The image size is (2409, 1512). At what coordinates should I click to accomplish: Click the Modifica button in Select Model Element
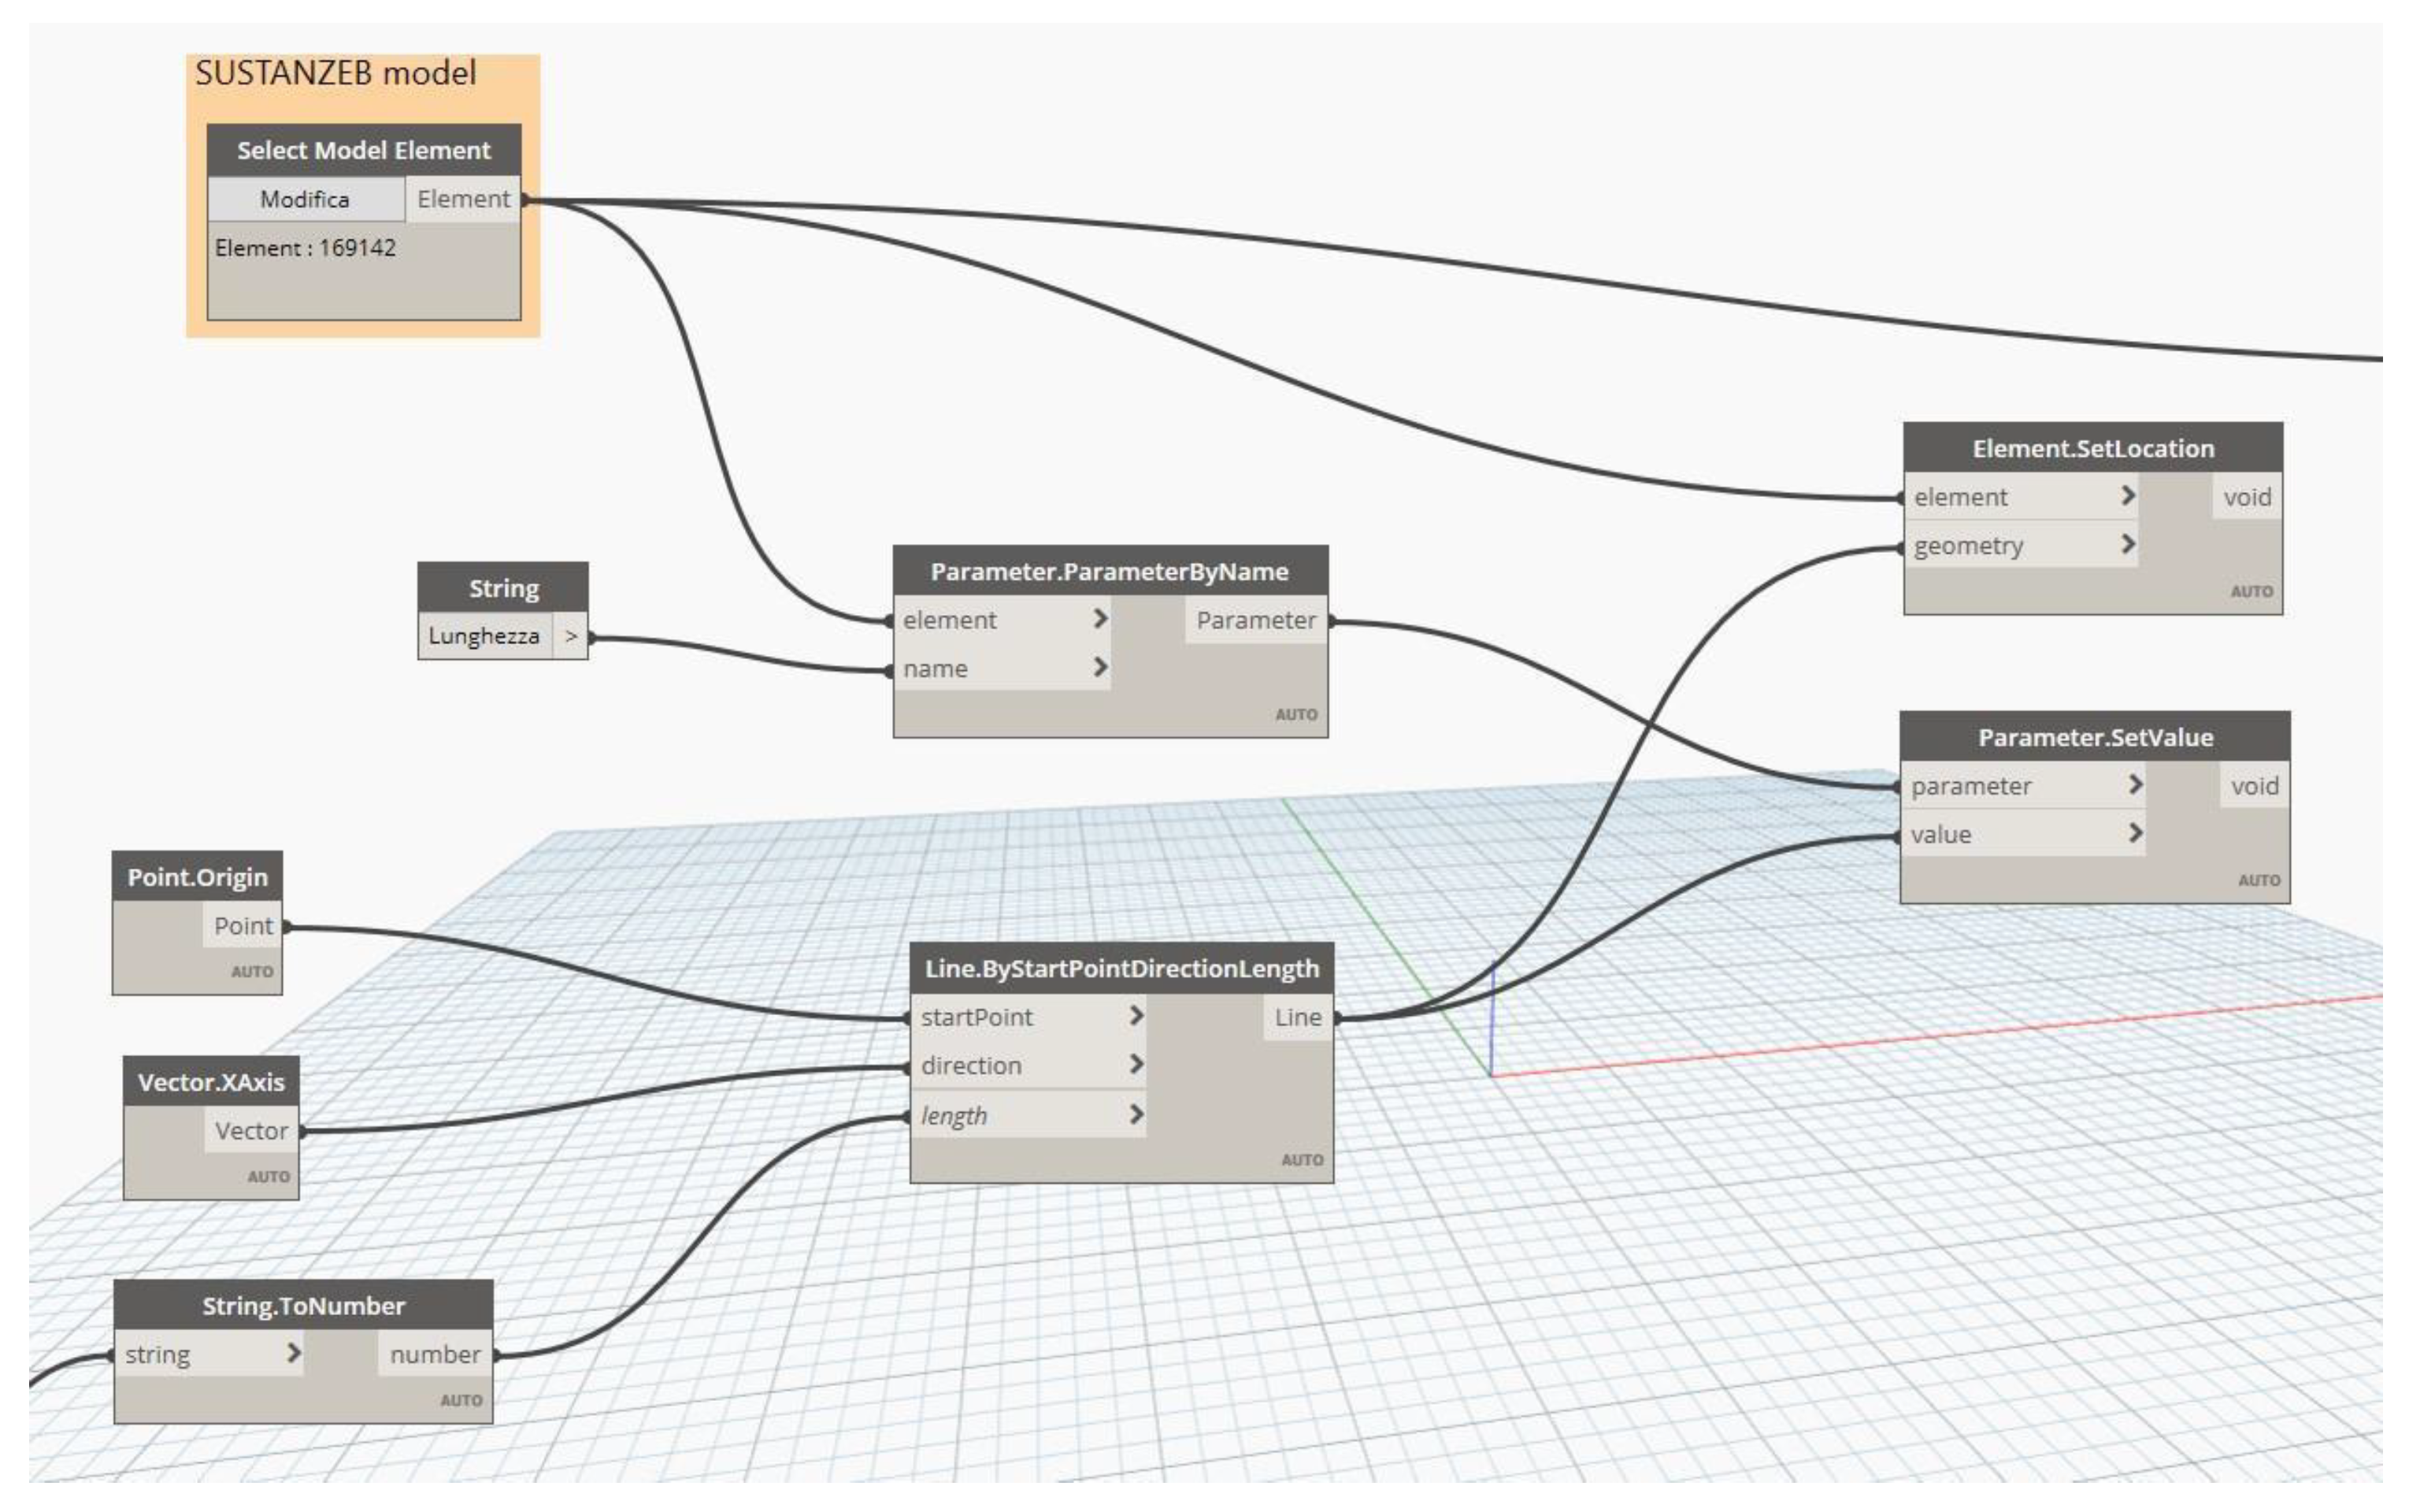[305, 199]
